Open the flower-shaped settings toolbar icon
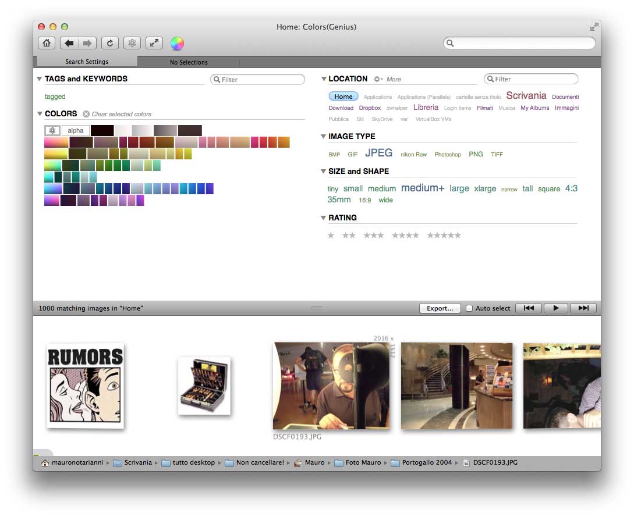The width and height of the screenshot is (634, 517). click(132, 43)
